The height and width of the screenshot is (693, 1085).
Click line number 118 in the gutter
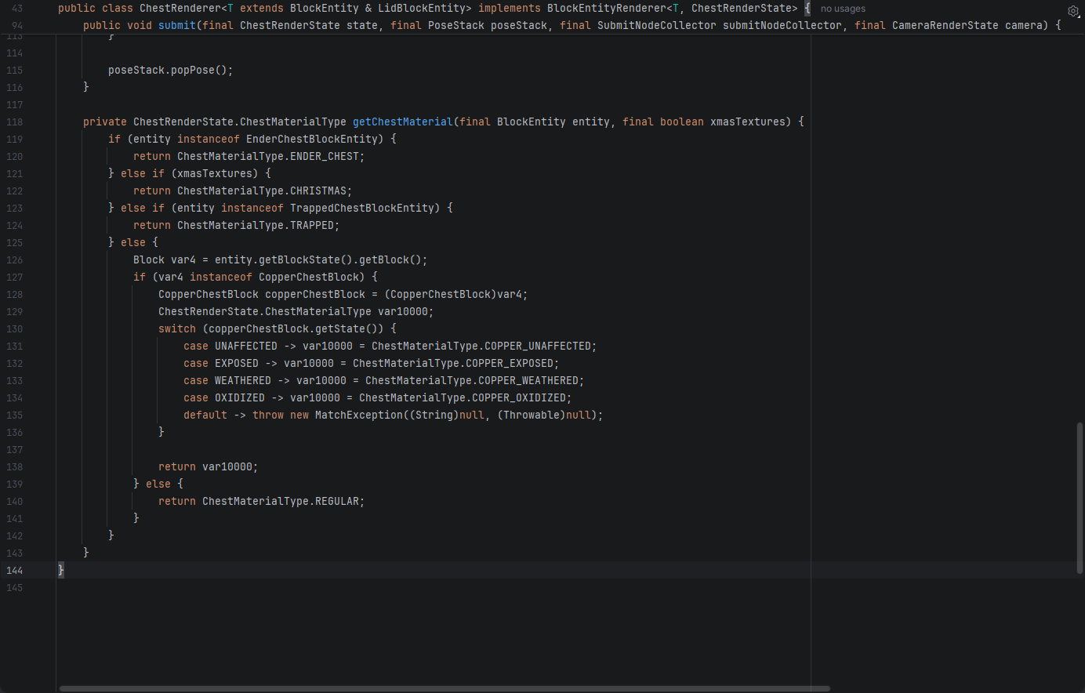[15, 122]
